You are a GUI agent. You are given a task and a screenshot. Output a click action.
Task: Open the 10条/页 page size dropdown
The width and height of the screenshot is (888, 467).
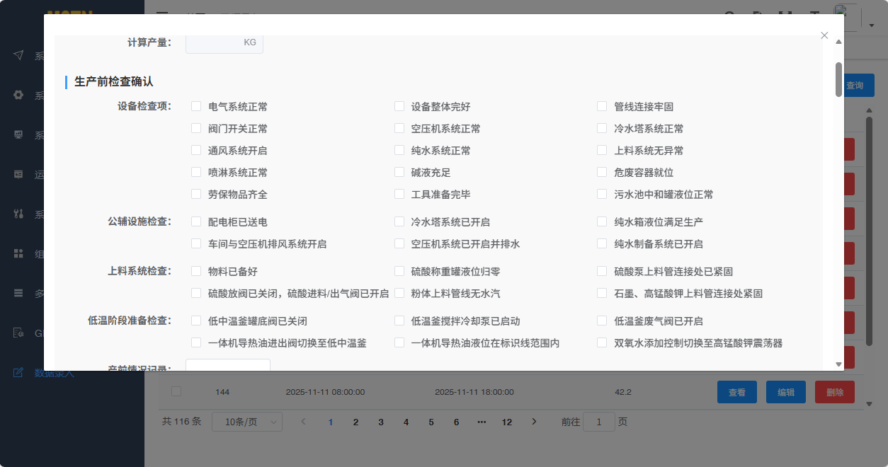(246, 422)
